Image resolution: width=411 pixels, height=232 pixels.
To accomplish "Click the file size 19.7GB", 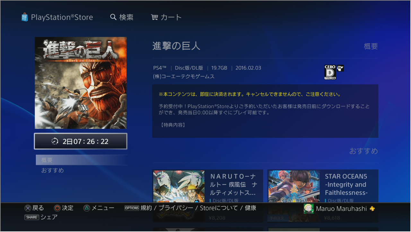I will (219, 68).
